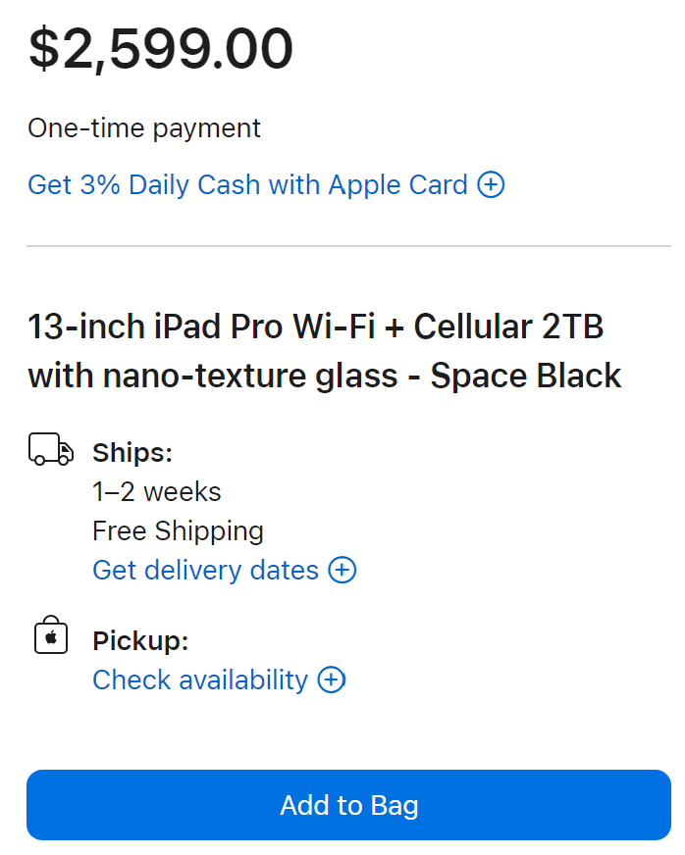Click Check availability for pickup
This screenshot has height=855, width=685.
click(x=200, y=679)
